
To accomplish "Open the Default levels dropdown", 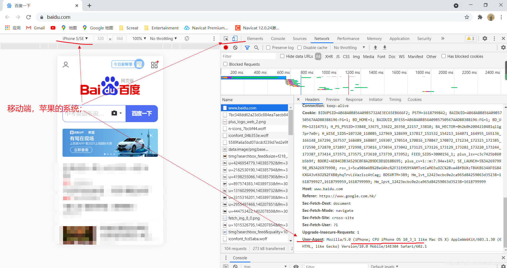I will tap(384, 266).
